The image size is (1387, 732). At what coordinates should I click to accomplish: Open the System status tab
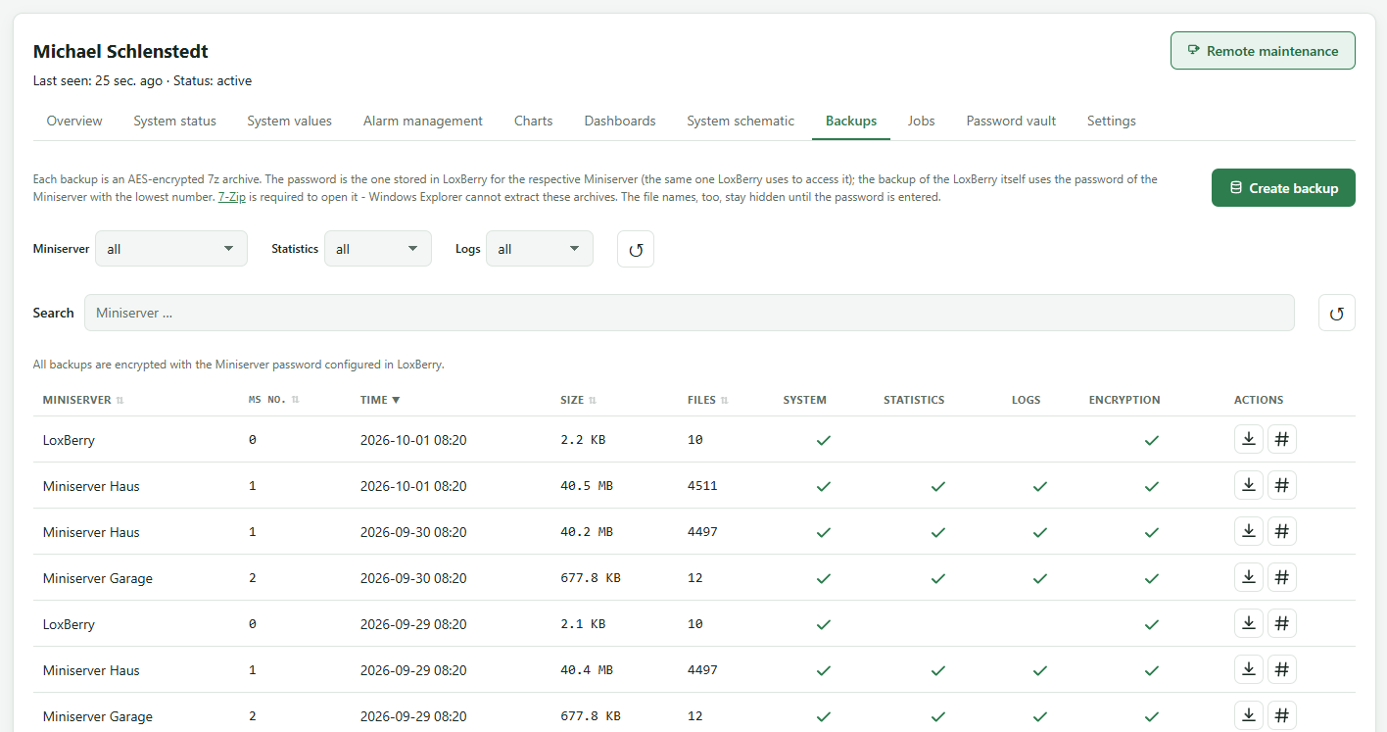pyautogui.click(x=174, y=121)
